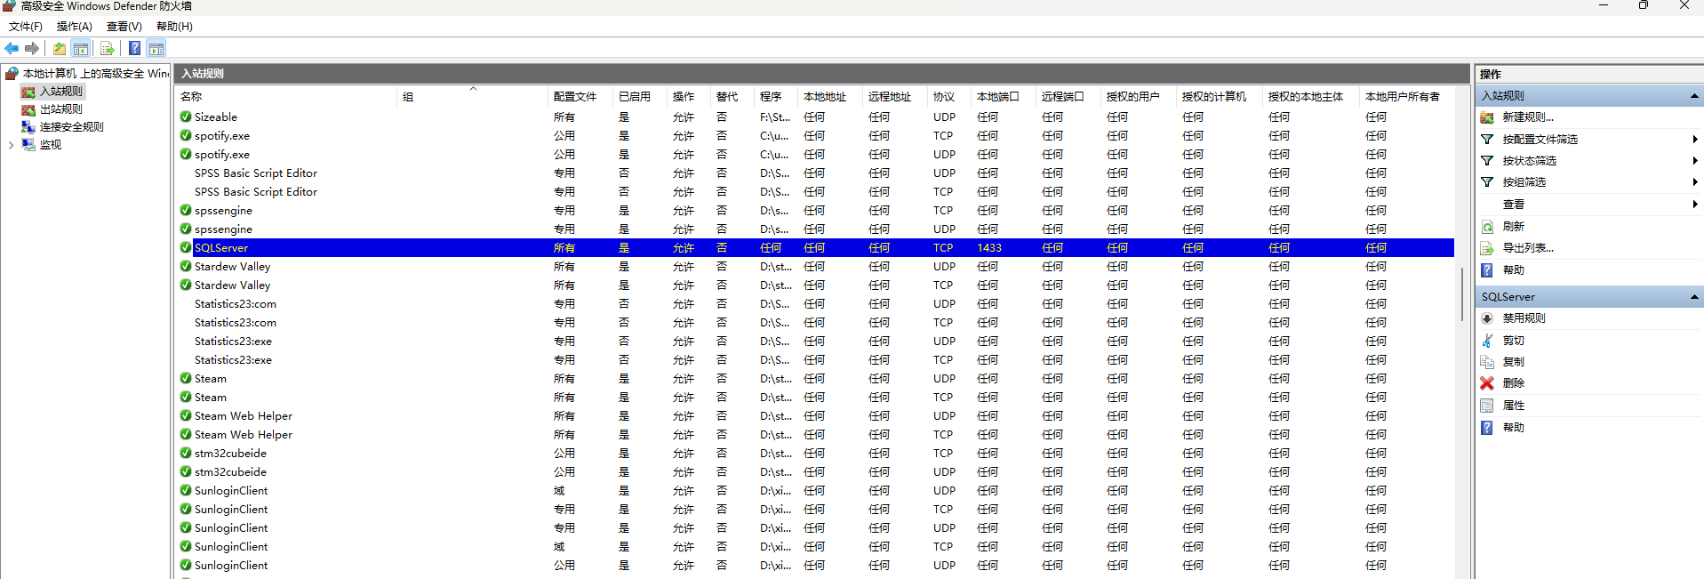Sort by the 已启用 column header

[640, 97]
